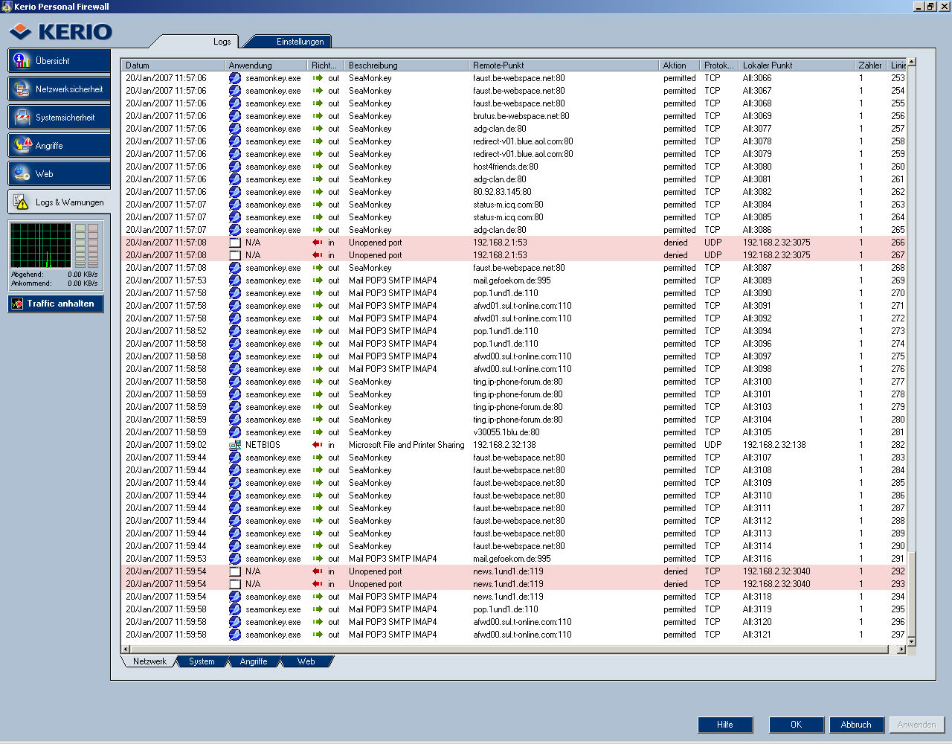Click the Kerio logo
This screenshot has width=952, height=744.
61,31
